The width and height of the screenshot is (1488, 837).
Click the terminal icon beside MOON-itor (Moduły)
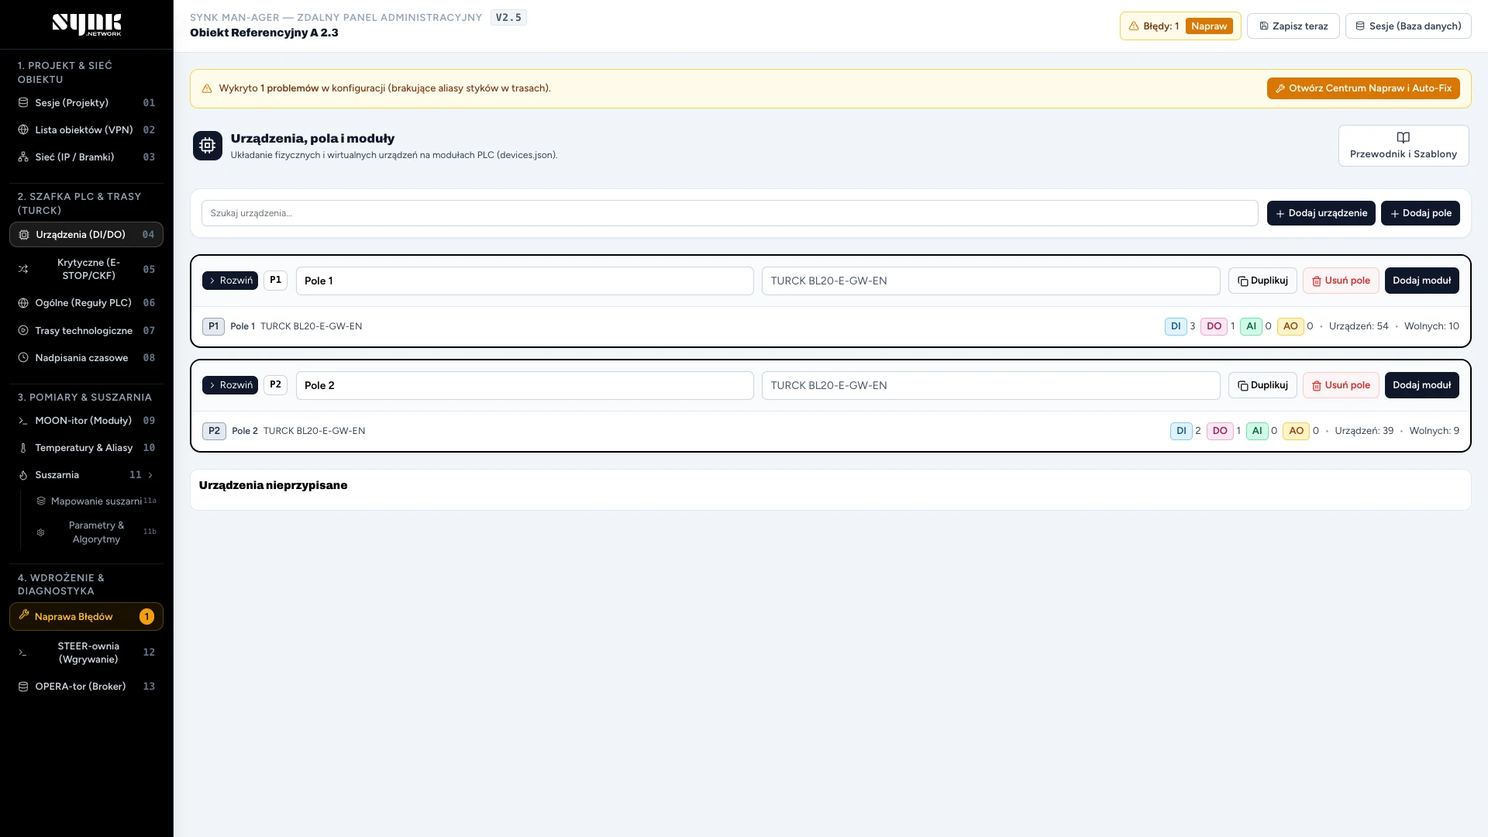[x=23, y=421]
